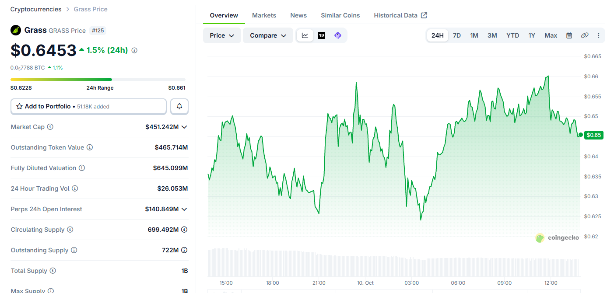Select the TradingView chart icon
The image size is (607, 293).
click(322, 35)
